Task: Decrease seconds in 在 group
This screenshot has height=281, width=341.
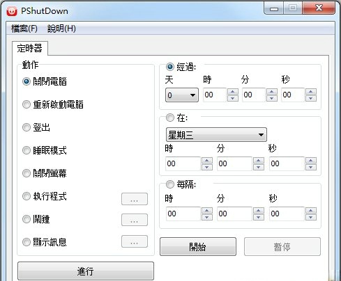Action: pyautogui.click(x=311, y=167)
